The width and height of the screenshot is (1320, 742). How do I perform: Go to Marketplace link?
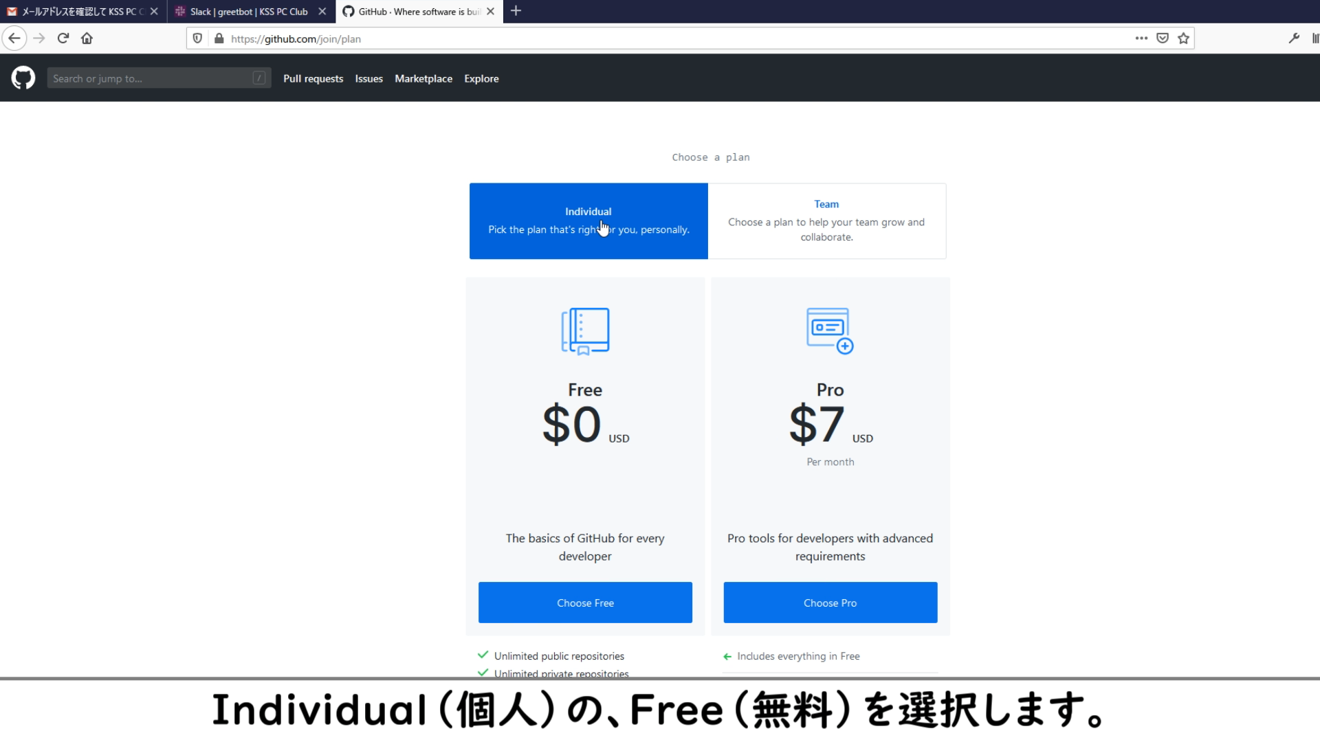pyautogui.click(x=423, y=78)
